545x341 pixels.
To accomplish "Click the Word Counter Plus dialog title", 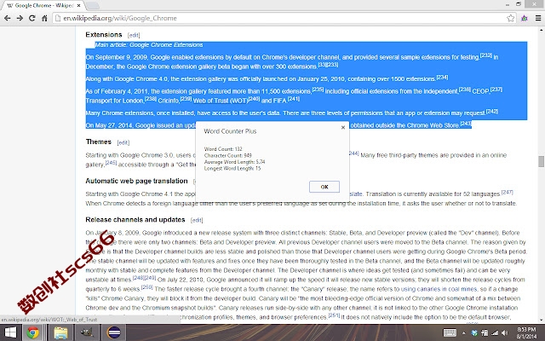I will (x=230, y=131).
